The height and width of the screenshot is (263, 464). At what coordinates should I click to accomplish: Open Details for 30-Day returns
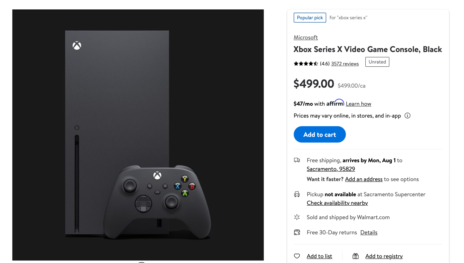pyautogui.click(x=369, y=232)
